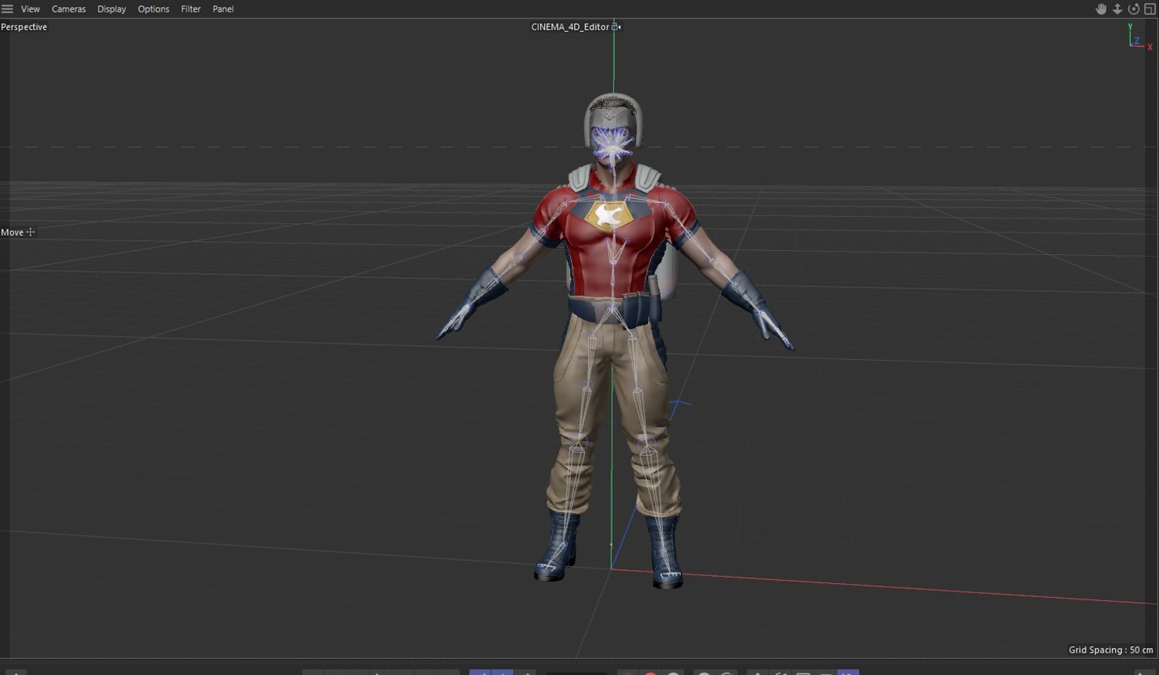Open the Options menu
Viewport: 1159px width, 675px height.
[154, 9]
